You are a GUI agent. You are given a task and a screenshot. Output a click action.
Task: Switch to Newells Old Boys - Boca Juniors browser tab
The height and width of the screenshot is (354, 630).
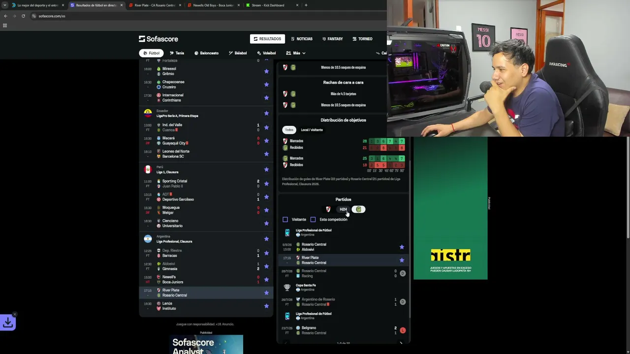click(x=213, y=5)
